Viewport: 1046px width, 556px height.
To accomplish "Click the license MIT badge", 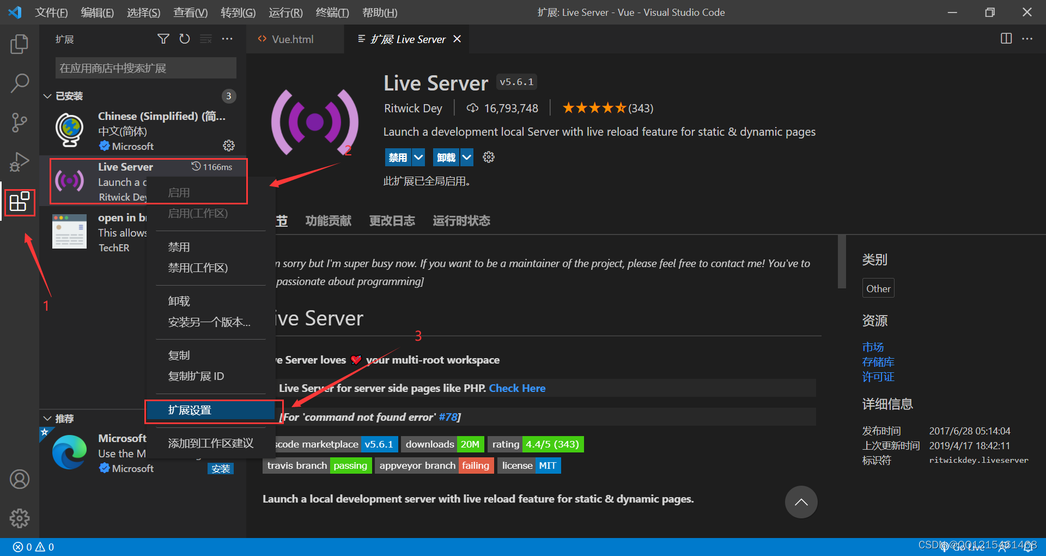I will 529,466.
